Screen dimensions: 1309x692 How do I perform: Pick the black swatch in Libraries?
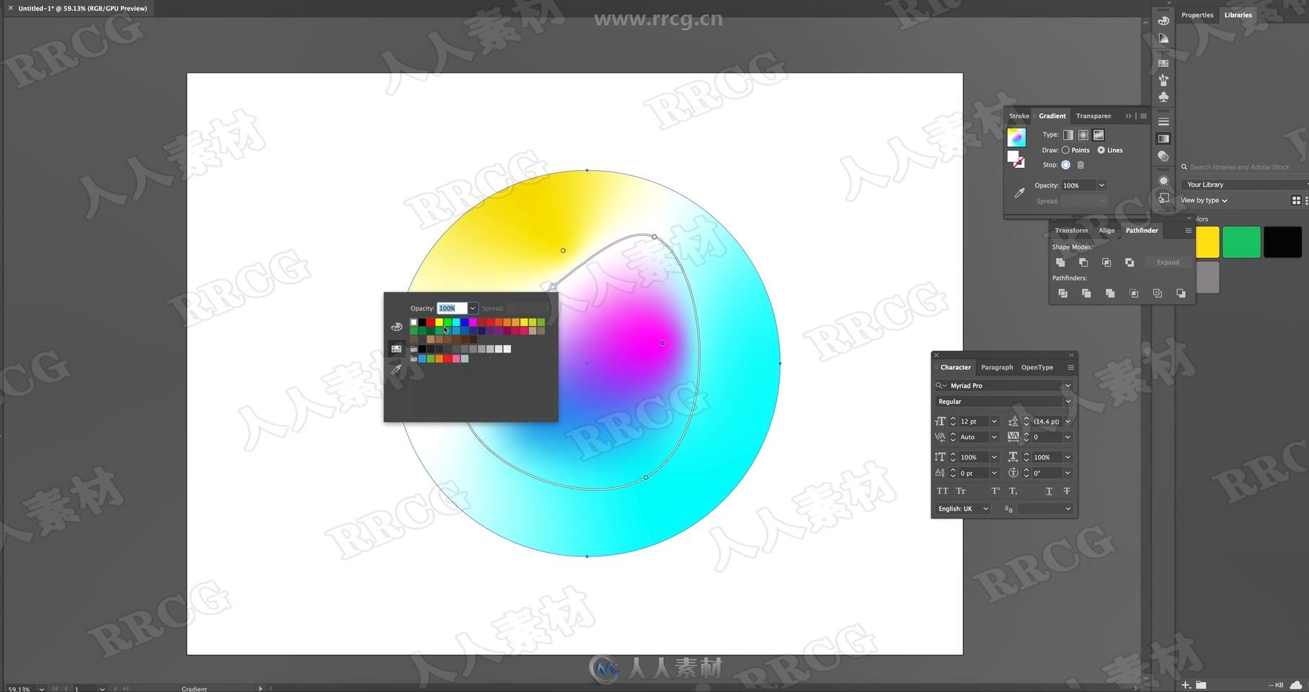point(1282,242)
